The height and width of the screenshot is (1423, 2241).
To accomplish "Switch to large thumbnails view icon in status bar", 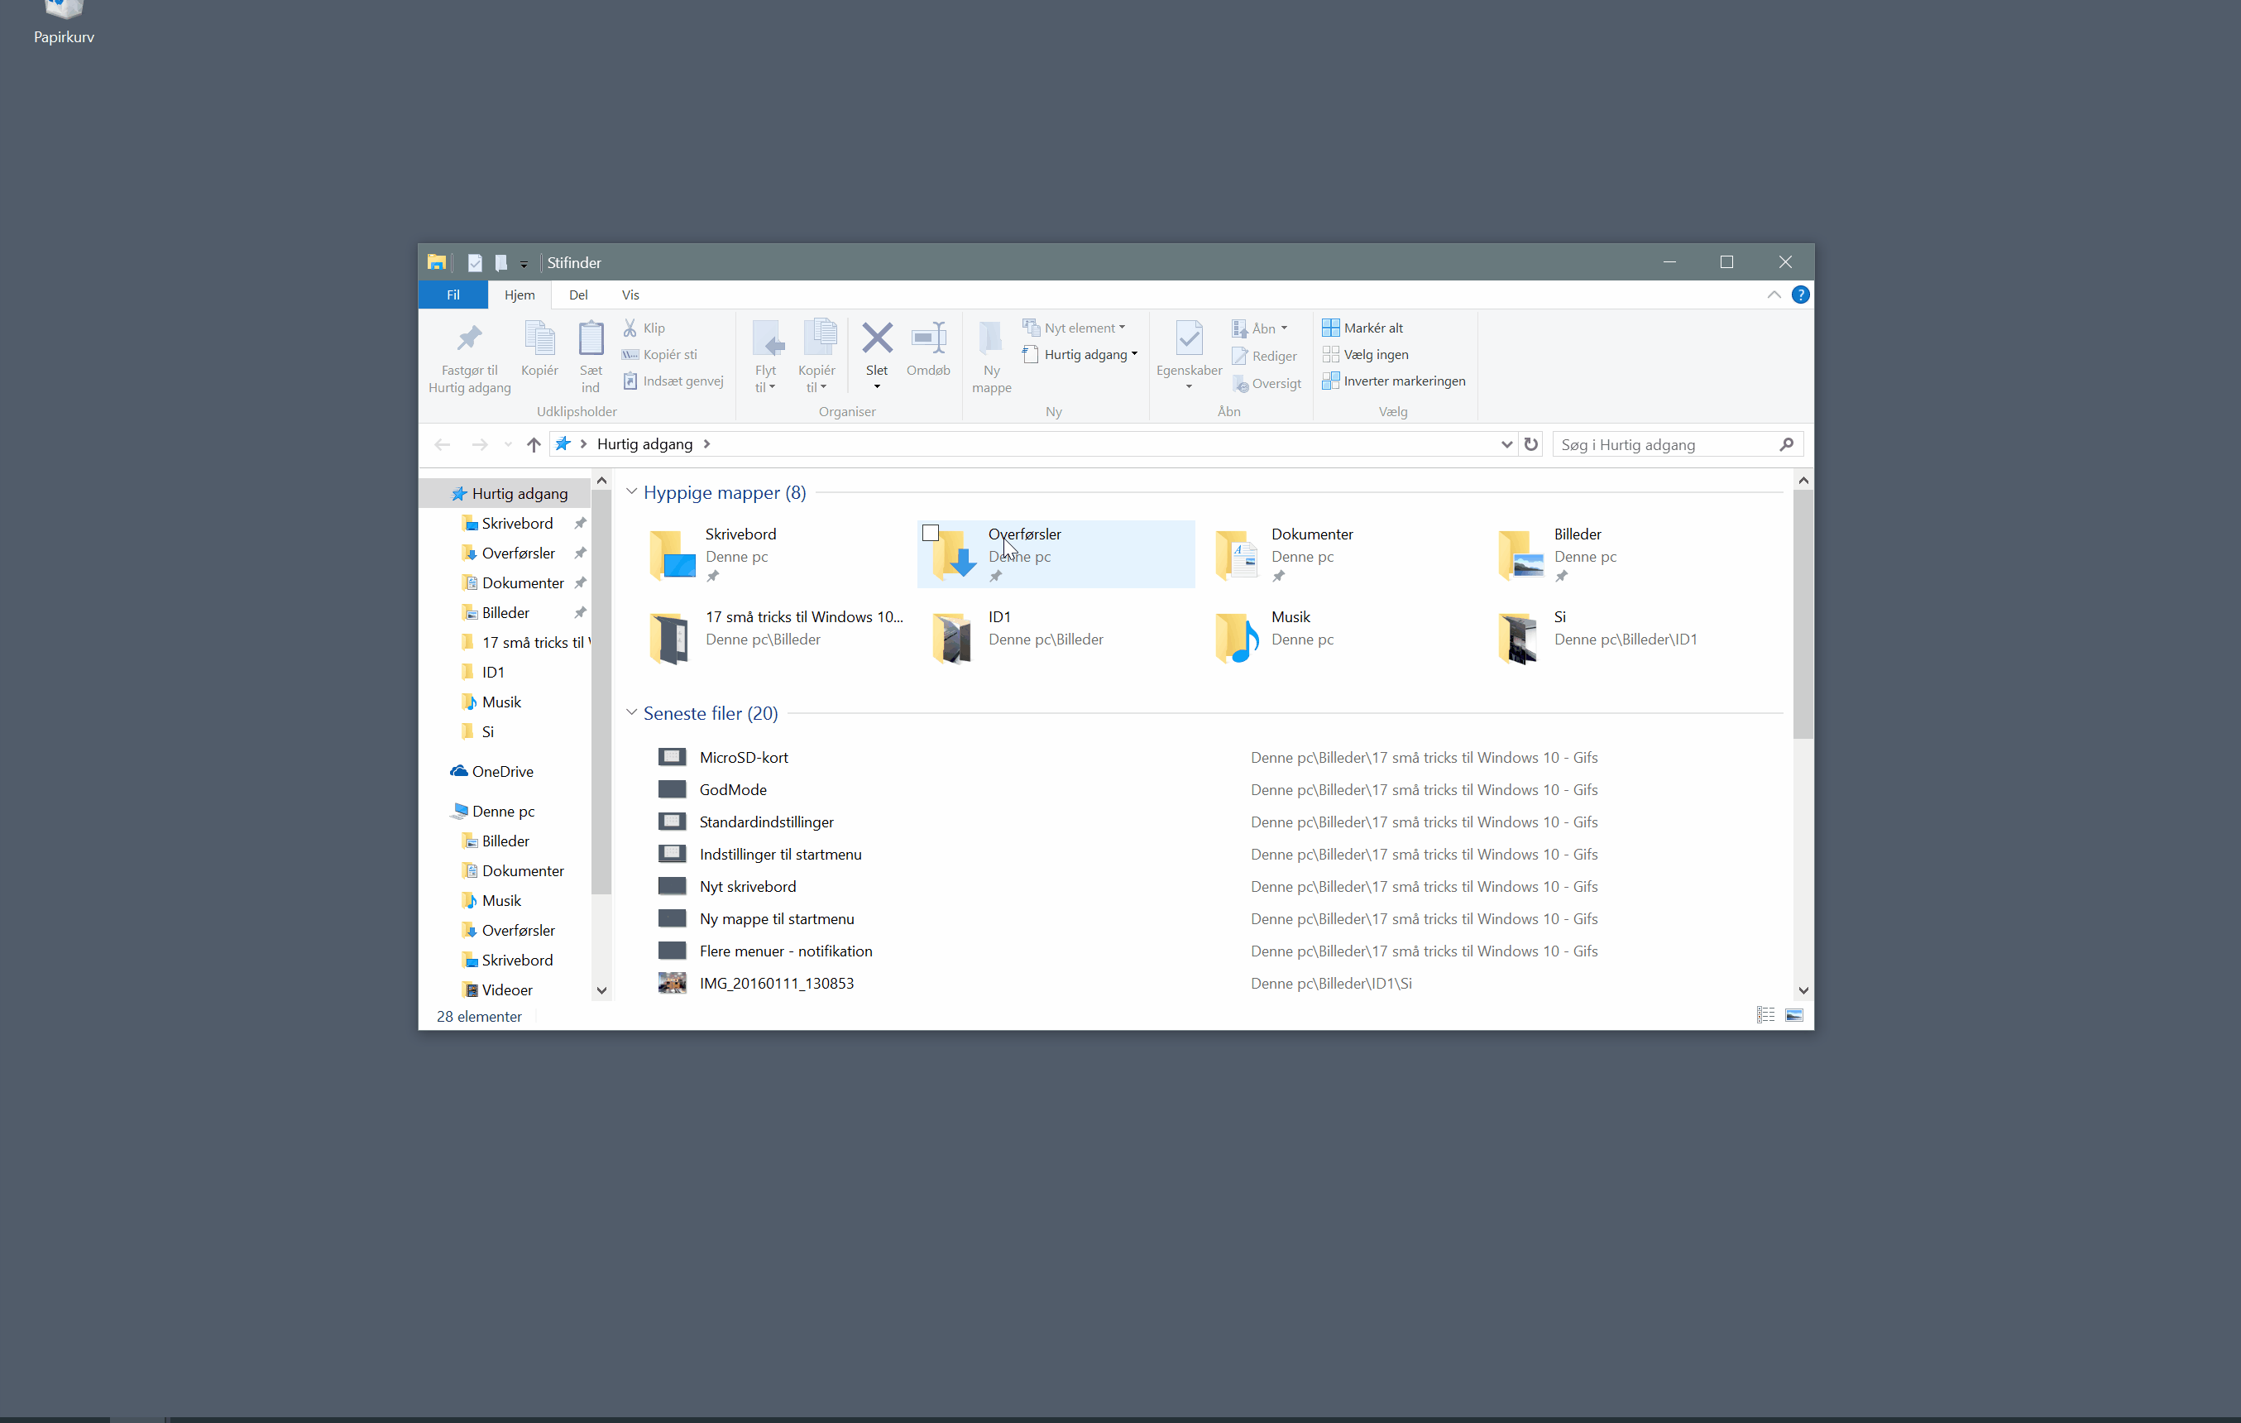I will click(1794, 1015).
